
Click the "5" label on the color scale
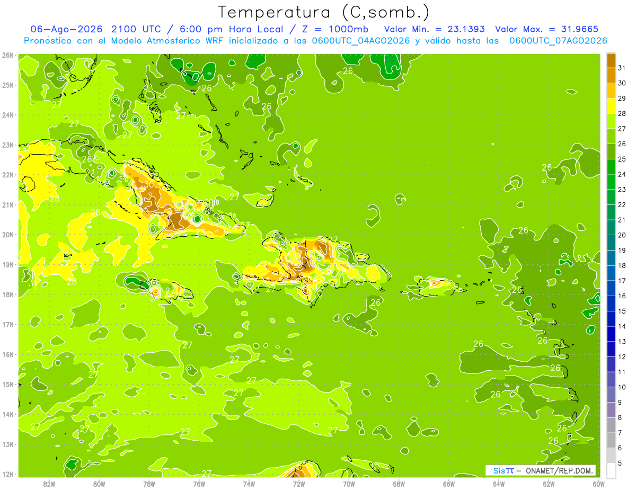pyautogui.click(x=620, y=463)
